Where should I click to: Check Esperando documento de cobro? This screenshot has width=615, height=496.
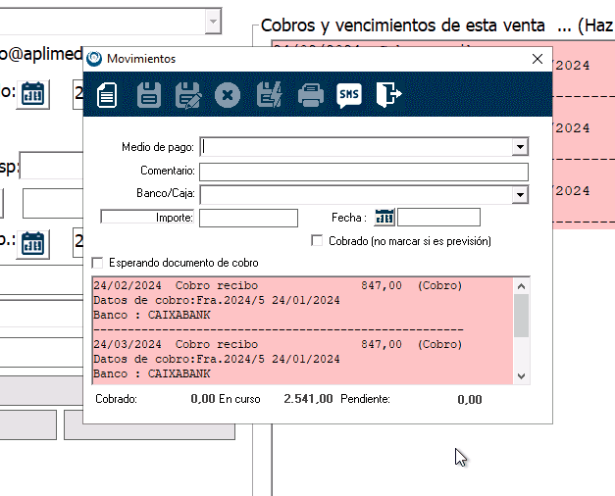97,264
